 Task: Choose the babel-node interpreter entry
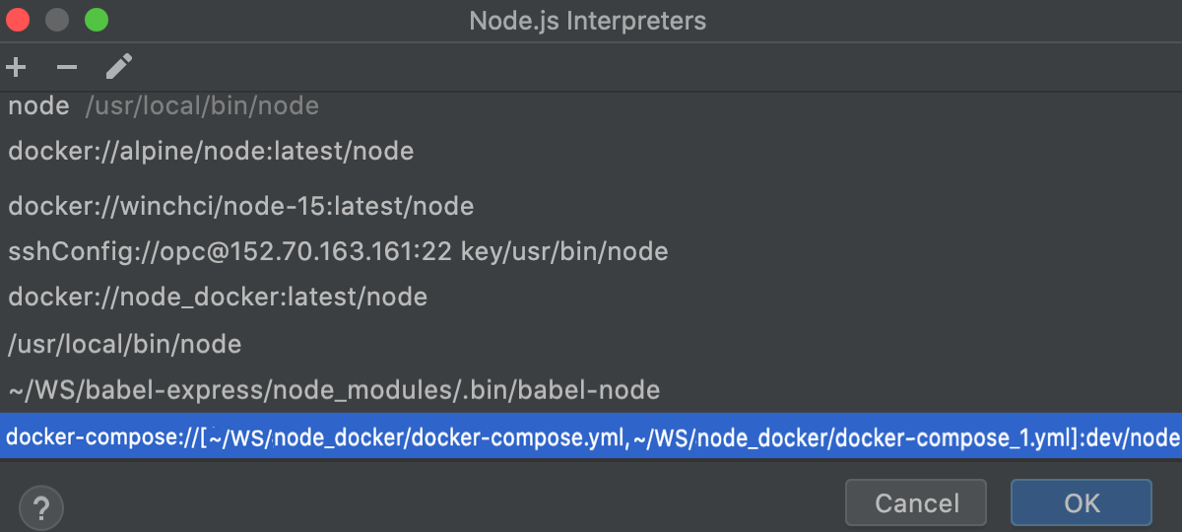pos(334,390)
